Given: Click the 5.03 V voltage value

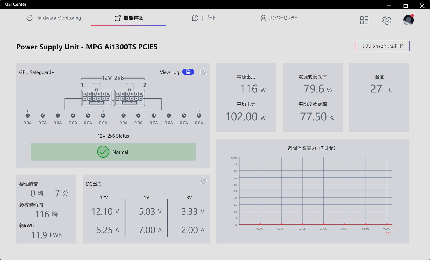Looking at the screenshot, I should point(150,211).
